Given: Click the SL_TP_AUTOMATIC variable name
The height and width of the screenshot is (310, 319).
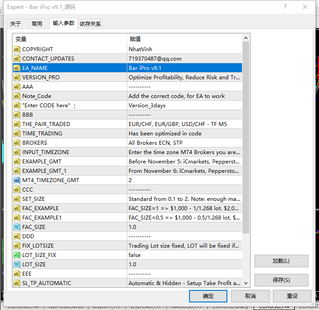Looking at the screenshot, I should point(47,283).
